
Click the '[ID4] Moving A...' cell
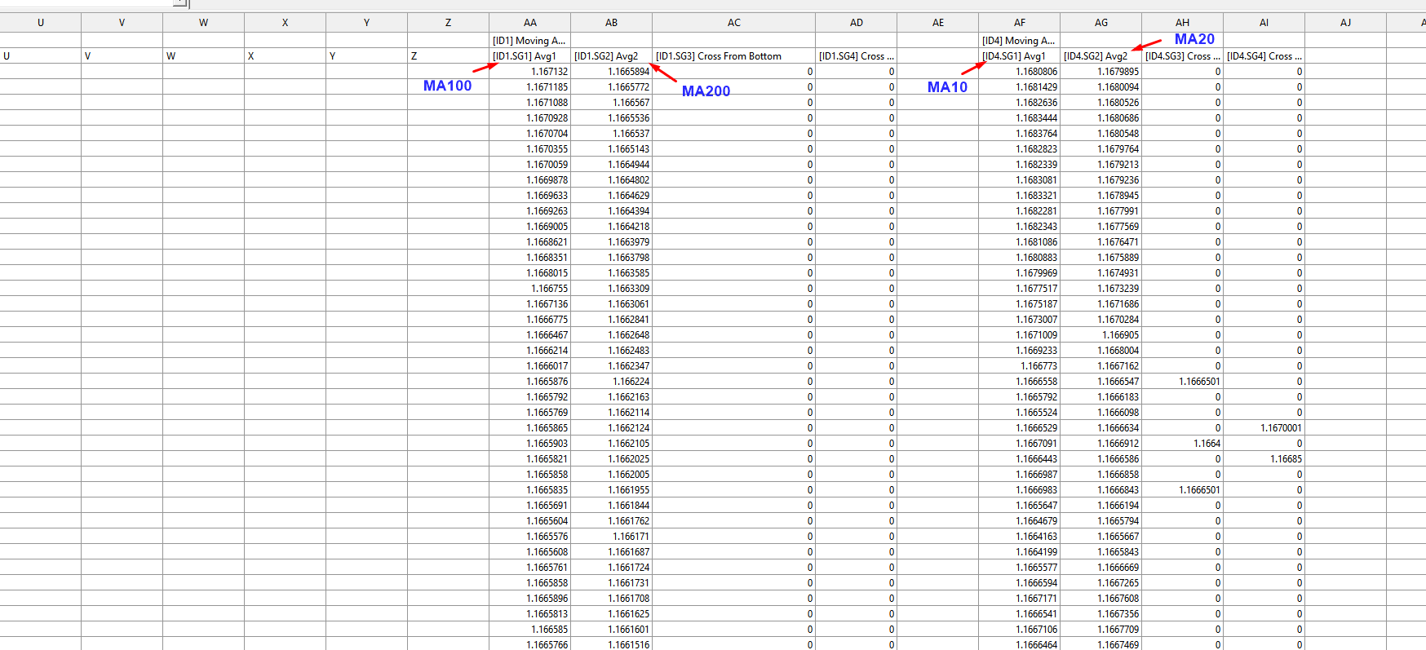(x=1020, y=41)
